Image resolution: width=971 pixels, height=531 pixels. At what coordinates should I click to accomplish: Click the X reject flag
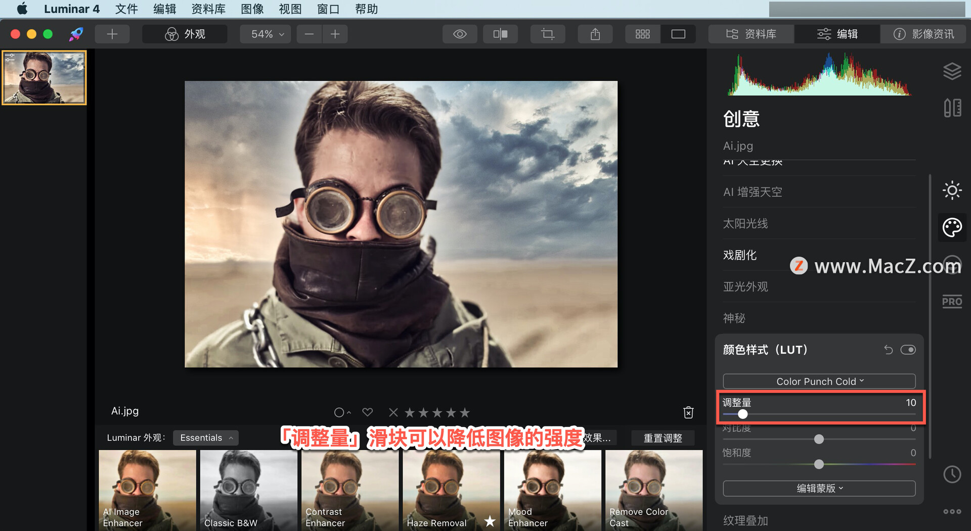pos(393,412)
